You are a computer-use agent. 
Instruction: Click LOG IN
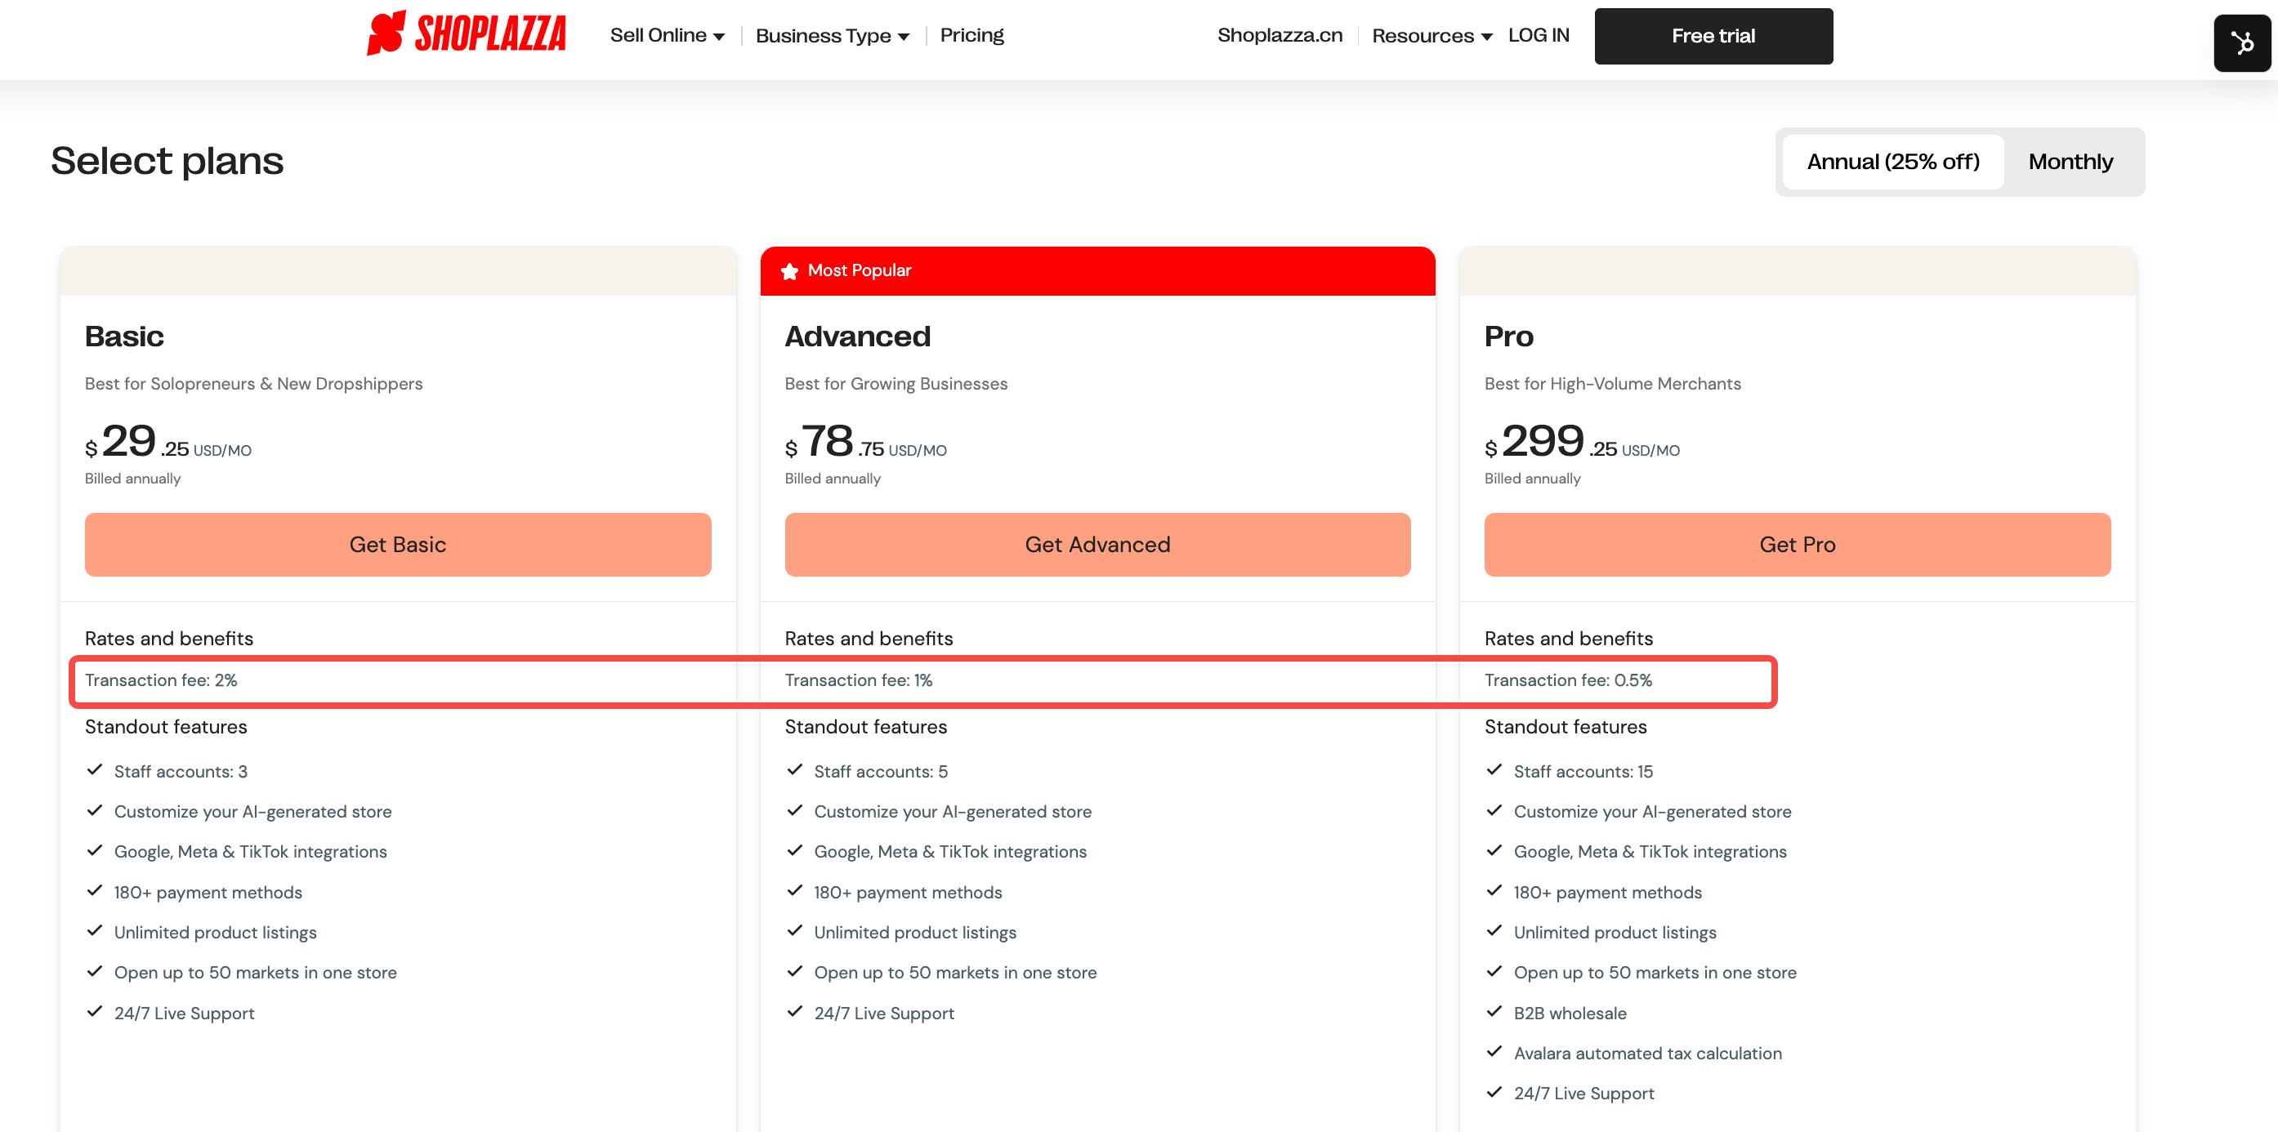pyautogui.click(x=1539, y=35)
